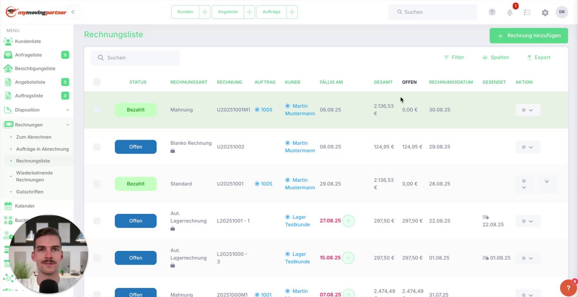The height and width of the screenshot is (297, 578).
Task: Open action dropdown for invoice U20251001M1
Action: (528, 110)
